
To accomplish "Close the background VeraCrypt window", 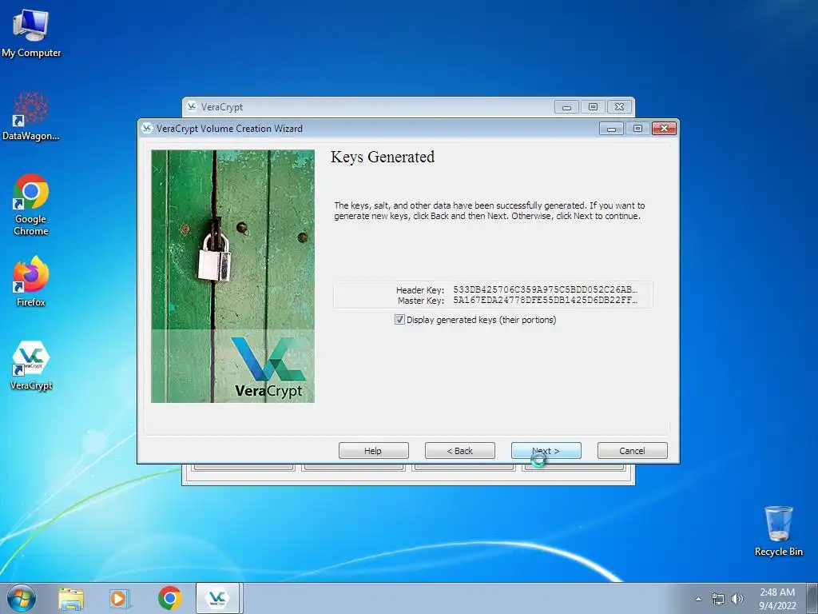I will click(619, 107).
